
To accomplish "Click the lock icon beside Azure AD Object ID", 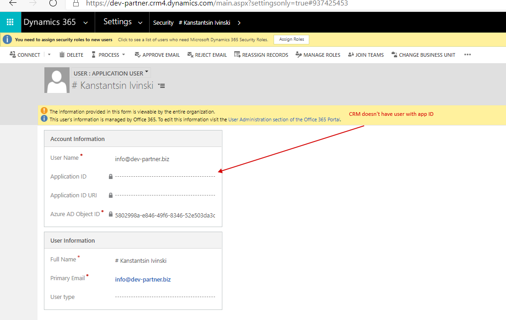I will tap(111, 214).
